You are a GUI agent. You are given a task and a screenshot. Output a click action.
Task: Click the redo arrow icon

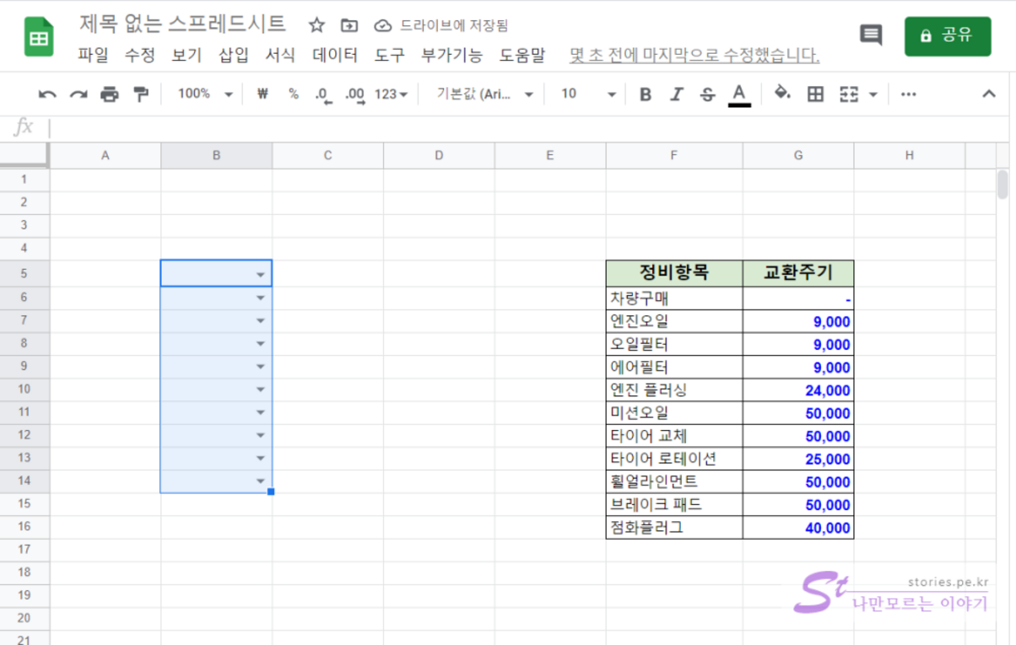tap(78, 94)
